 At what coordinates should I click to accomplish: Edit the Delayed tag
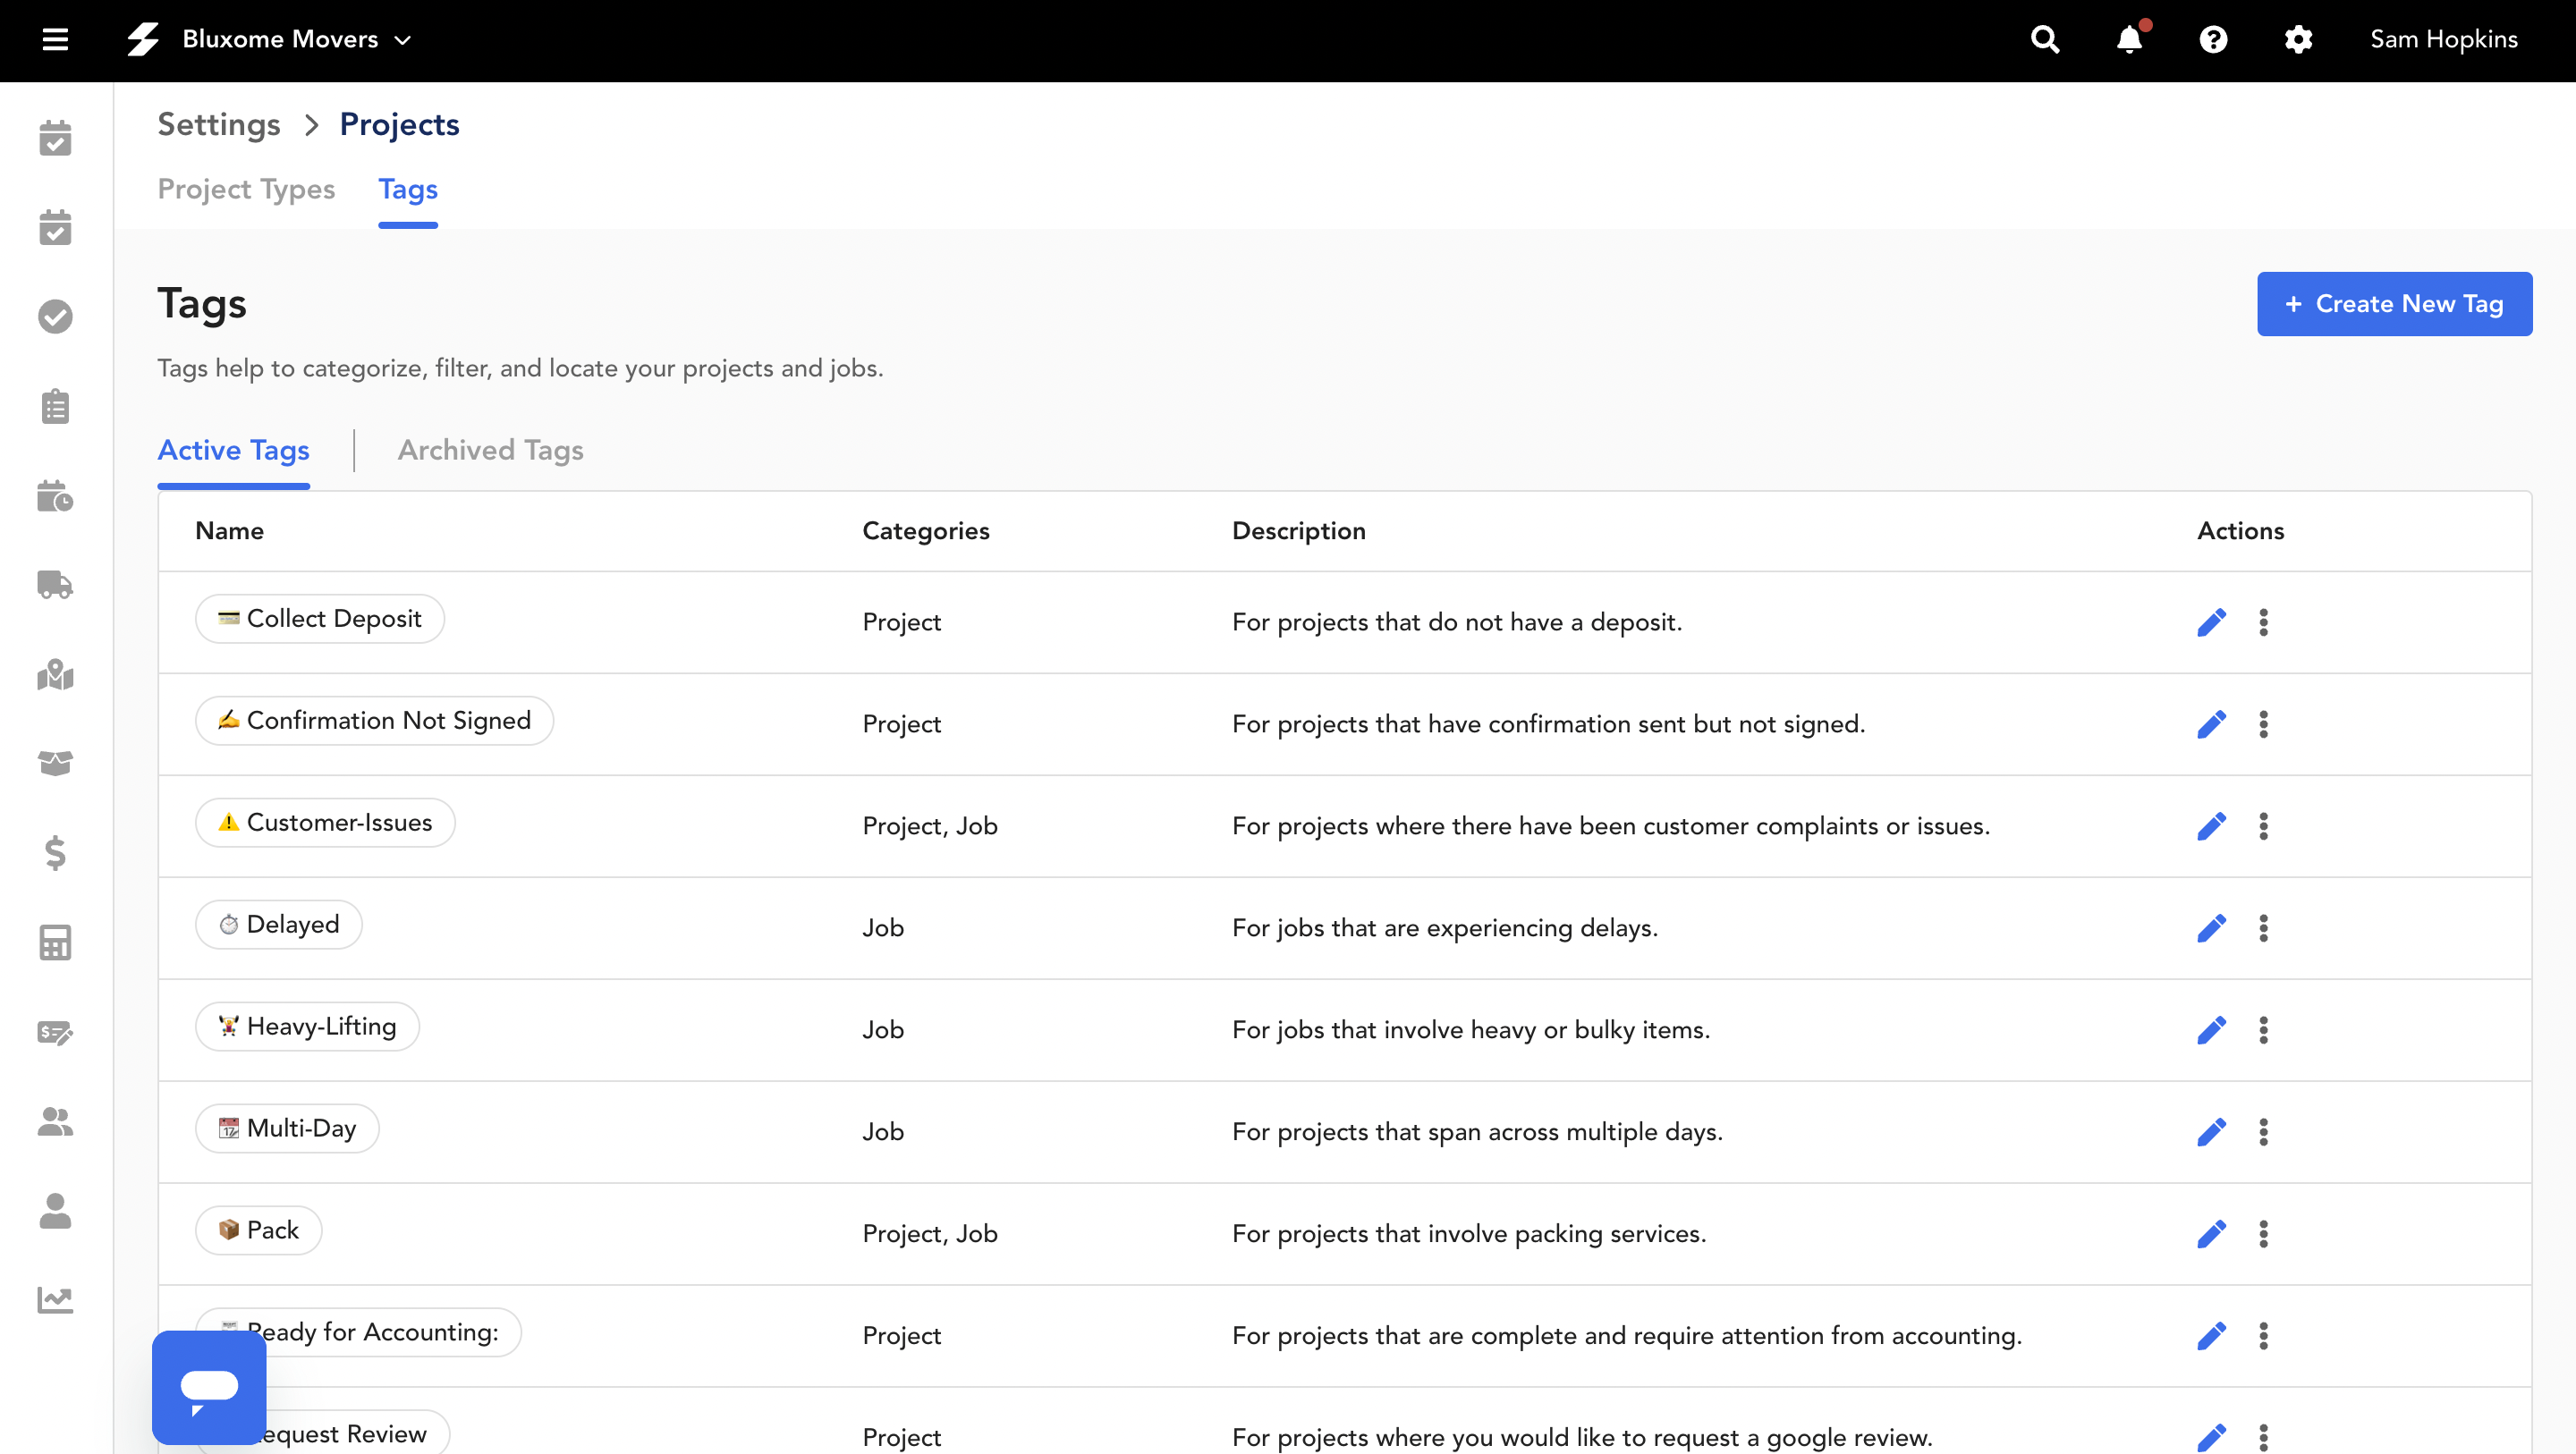pos(2211,928)
